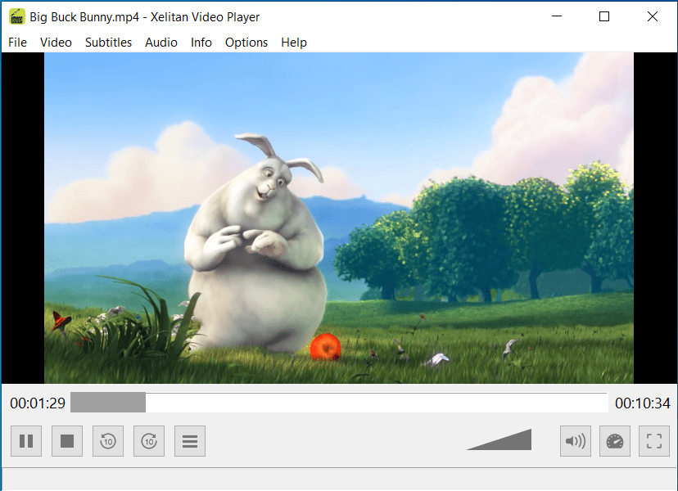Mute audio with the speaker icon

point(576,441)
